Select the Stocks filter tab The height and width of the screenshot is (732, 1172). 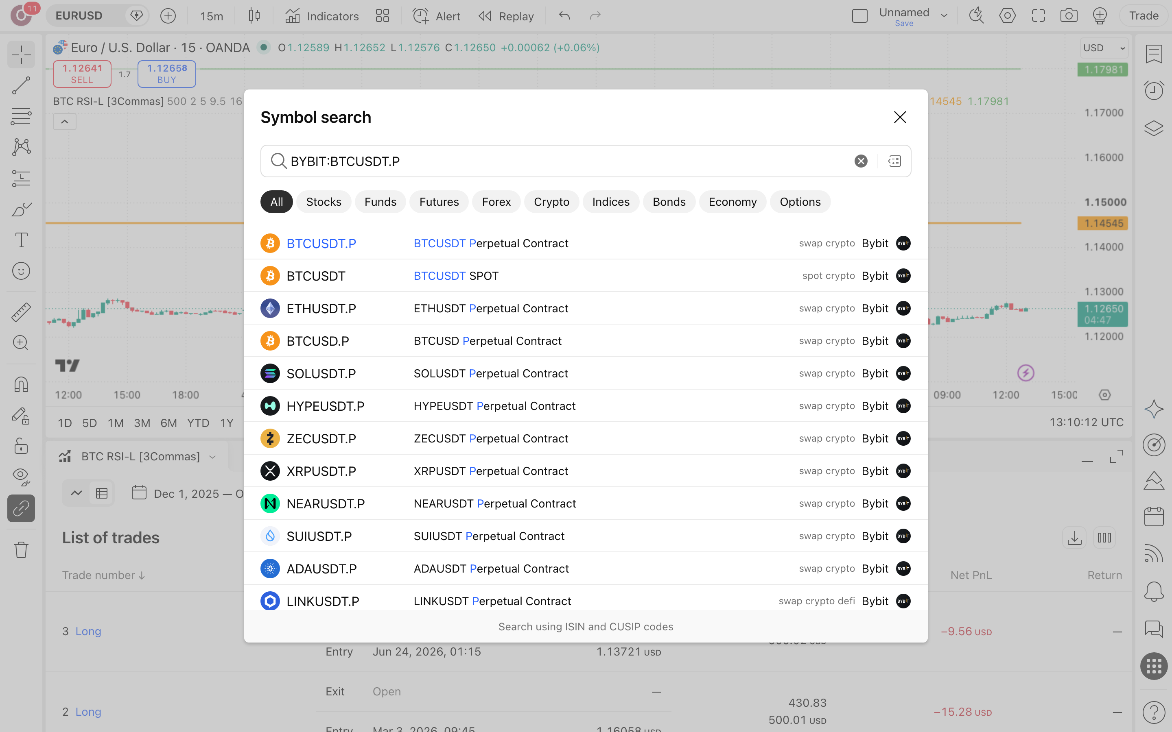(x=324, y=202)
